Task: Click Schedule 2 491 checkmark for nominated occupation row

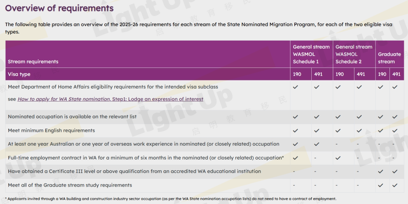Action: coord(359,117)
